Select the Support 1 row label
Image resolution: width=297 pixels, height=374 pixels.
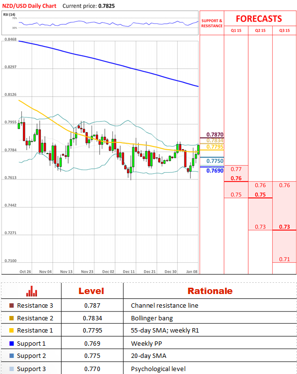(31, 344)
